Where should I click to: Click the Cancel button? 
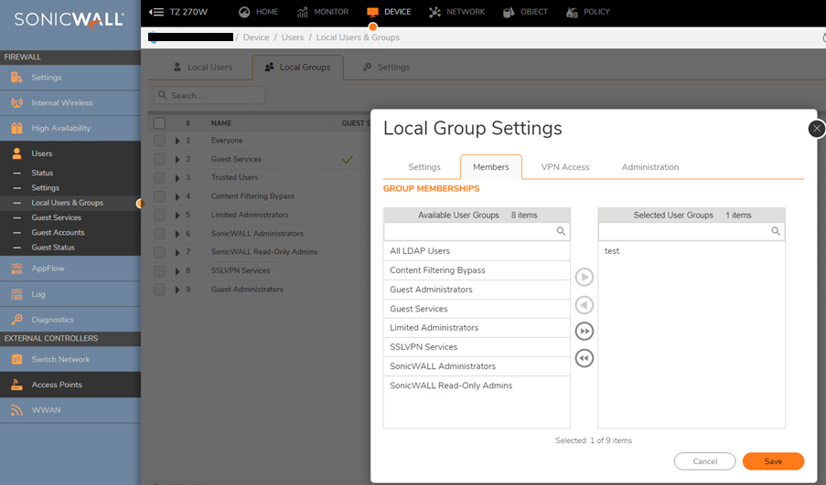[704, 461]
